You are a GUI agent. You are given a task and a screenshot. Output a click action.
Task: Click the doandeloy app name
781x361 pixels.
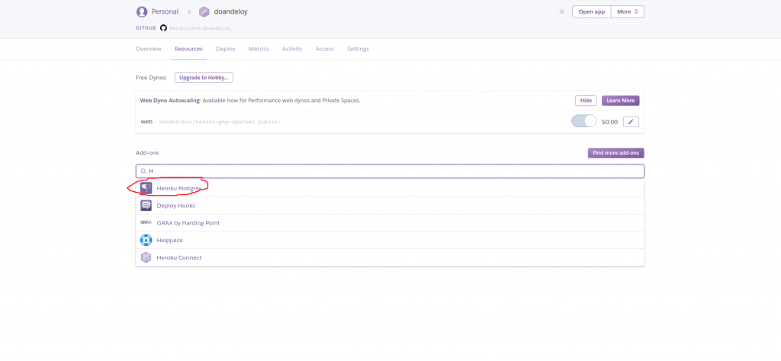pos(230,11)
